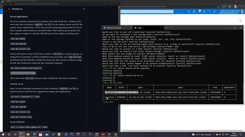Open Azure directories and subscriptions icon
The height and width of the screenshot is (137, 245).
click(194, 11)
